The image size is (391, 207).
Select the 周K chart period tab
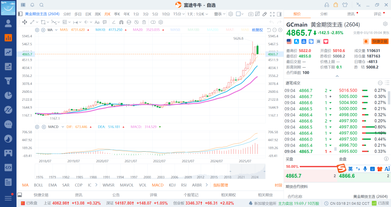click(x=98, y=14)
